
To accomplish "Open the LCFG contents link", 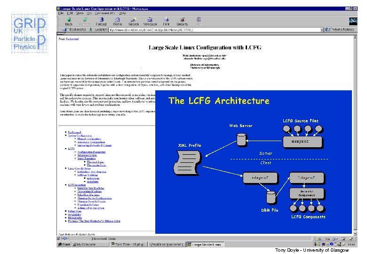I will pos(71,149).
